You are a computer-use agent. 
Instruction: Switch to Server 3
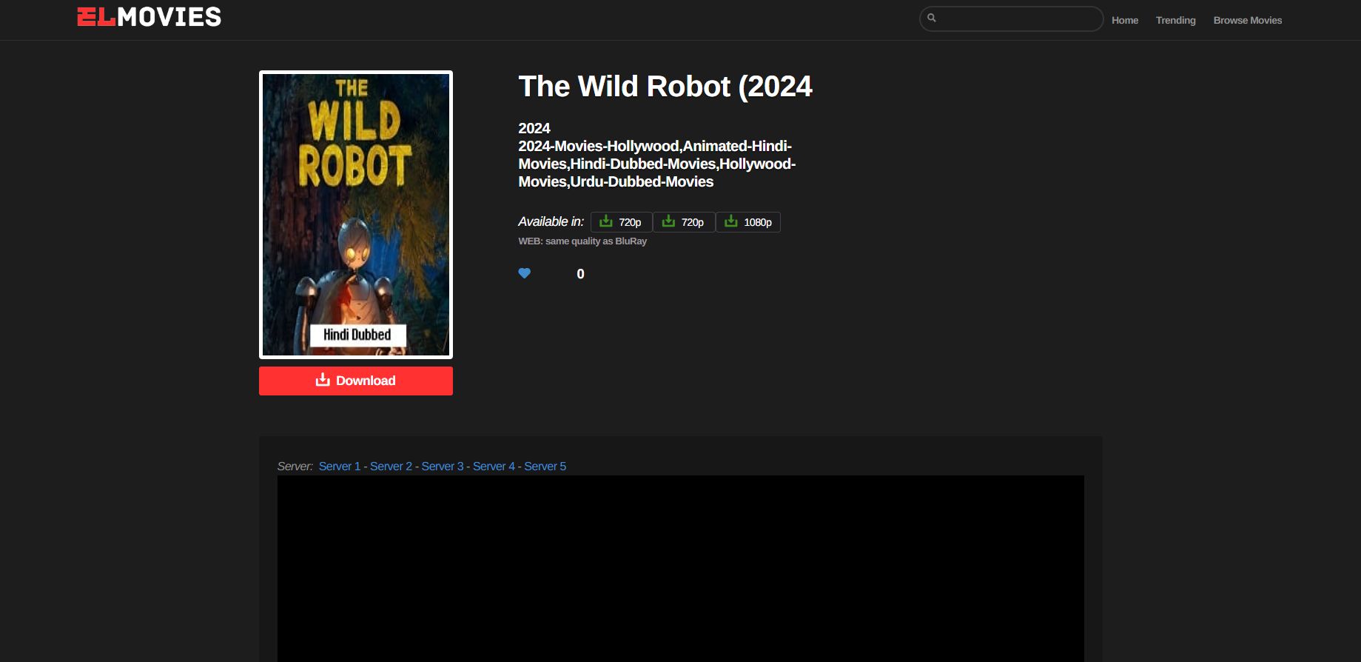(x=443, y=466)
